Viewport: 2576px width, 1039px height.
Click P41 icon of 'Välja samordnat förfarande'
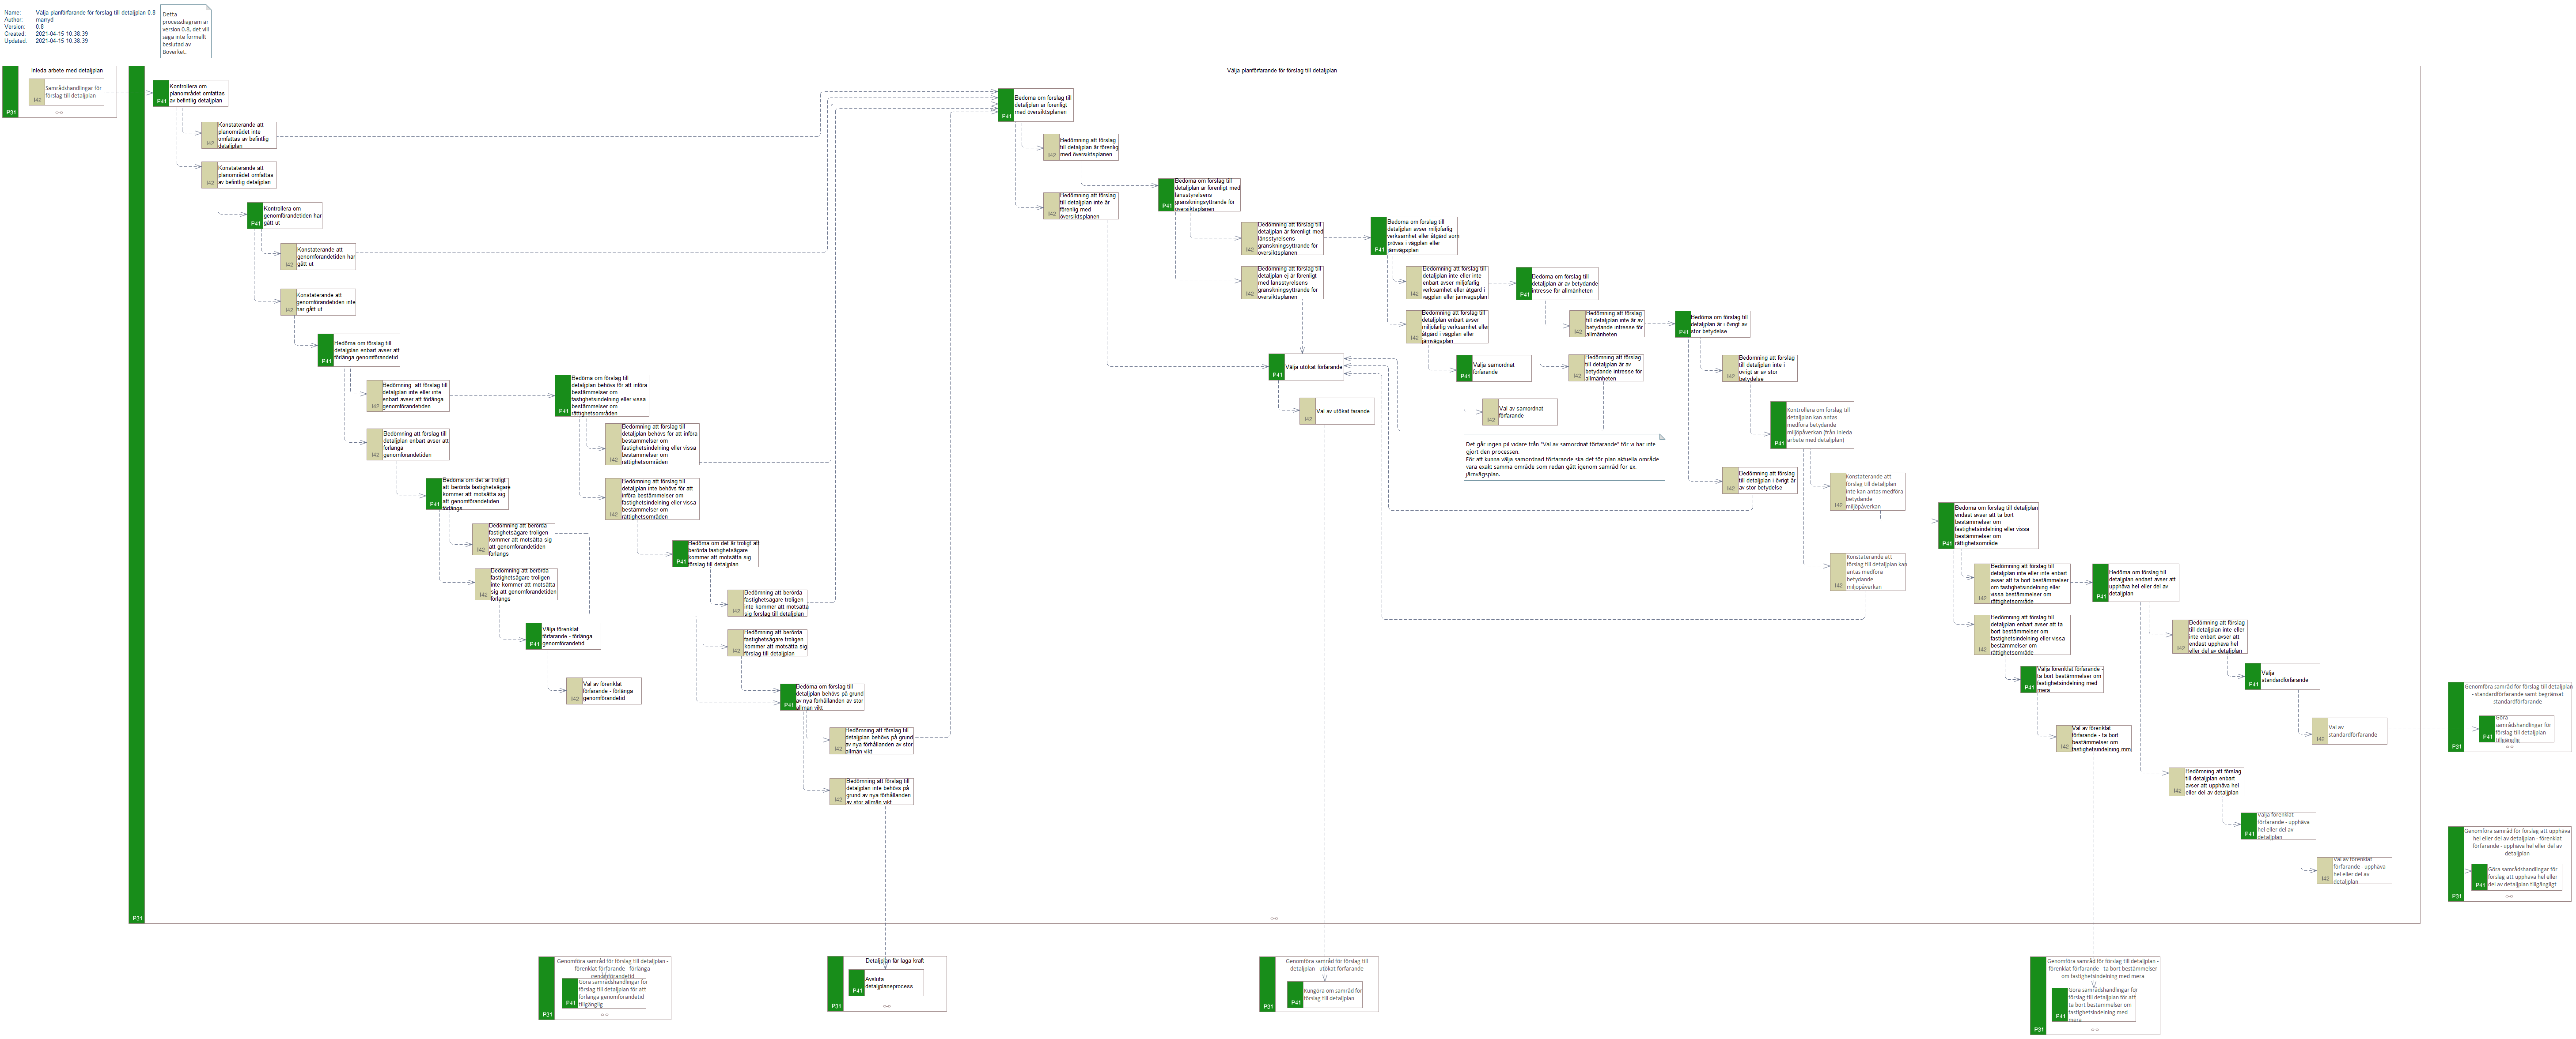[1464, 369]
